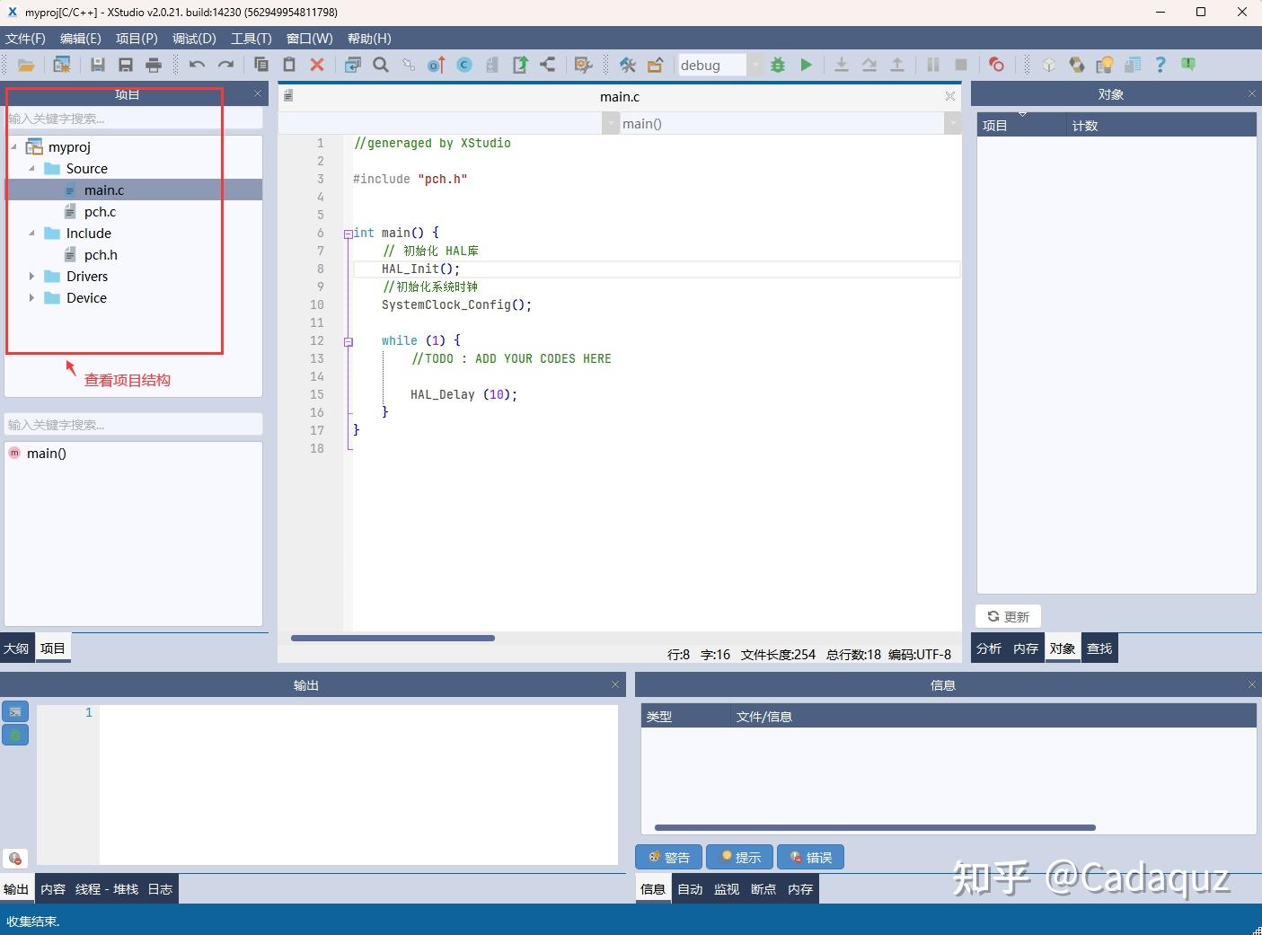
Task: Click the new project wizard icon
Action: 62,65
